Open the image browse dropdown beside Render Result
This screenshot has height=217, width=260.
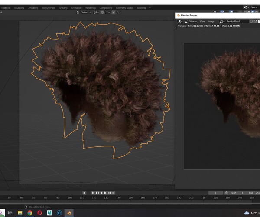pos(222,21)
